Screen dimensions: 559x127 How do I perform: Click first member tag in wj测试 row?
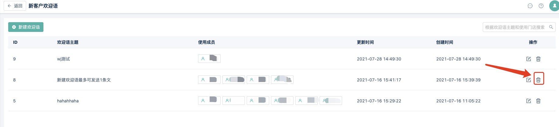[x=209, y=59]
